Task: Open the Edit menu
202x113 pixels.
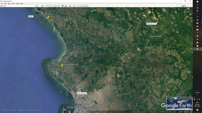Action: pos(5,3)
